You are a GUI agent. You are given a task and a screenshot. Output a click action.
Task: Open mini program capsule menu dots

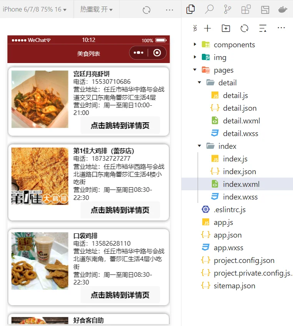tap(138, 53)
